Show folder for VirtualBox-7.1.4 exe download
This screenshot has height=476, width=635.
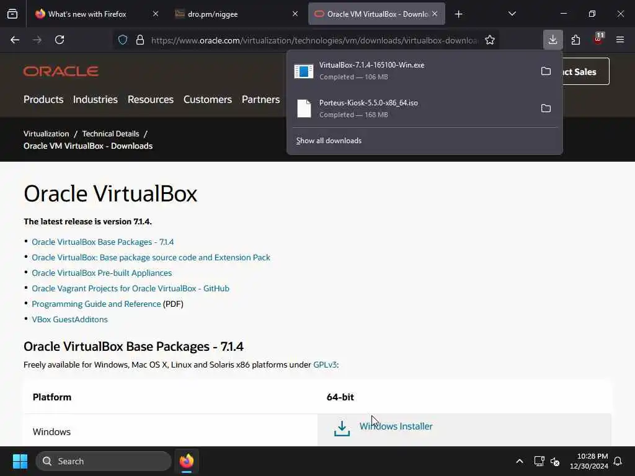546,71
